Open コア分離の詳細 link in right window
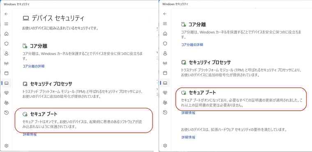312x152 pixels. click(192, 45)
